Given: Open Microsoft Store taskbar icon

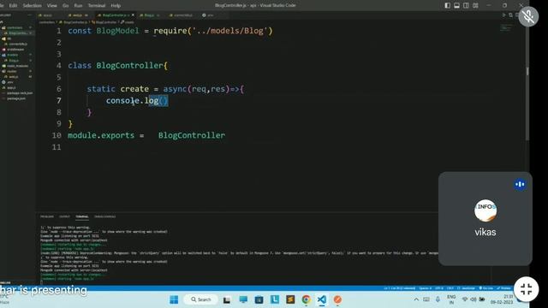Looking at the screenshot, I should 259,299.
